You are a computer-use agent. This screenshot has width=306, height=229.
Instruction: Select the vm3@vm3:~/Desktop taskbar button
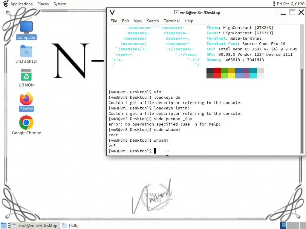(35, 225)
